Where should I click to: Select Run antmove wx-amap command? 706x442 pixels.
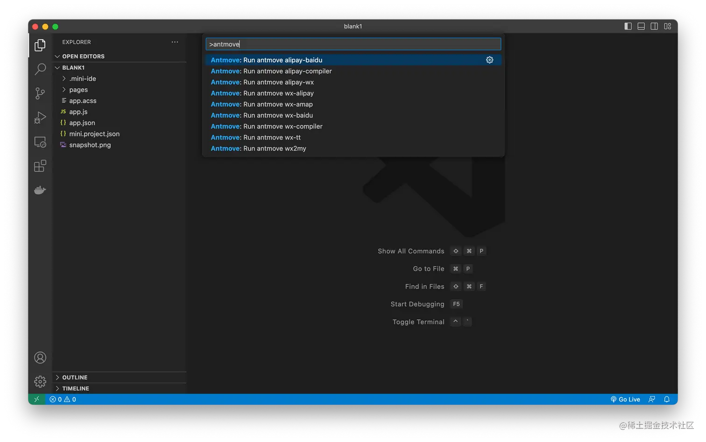pyautogui.click(x=353, y=104)
